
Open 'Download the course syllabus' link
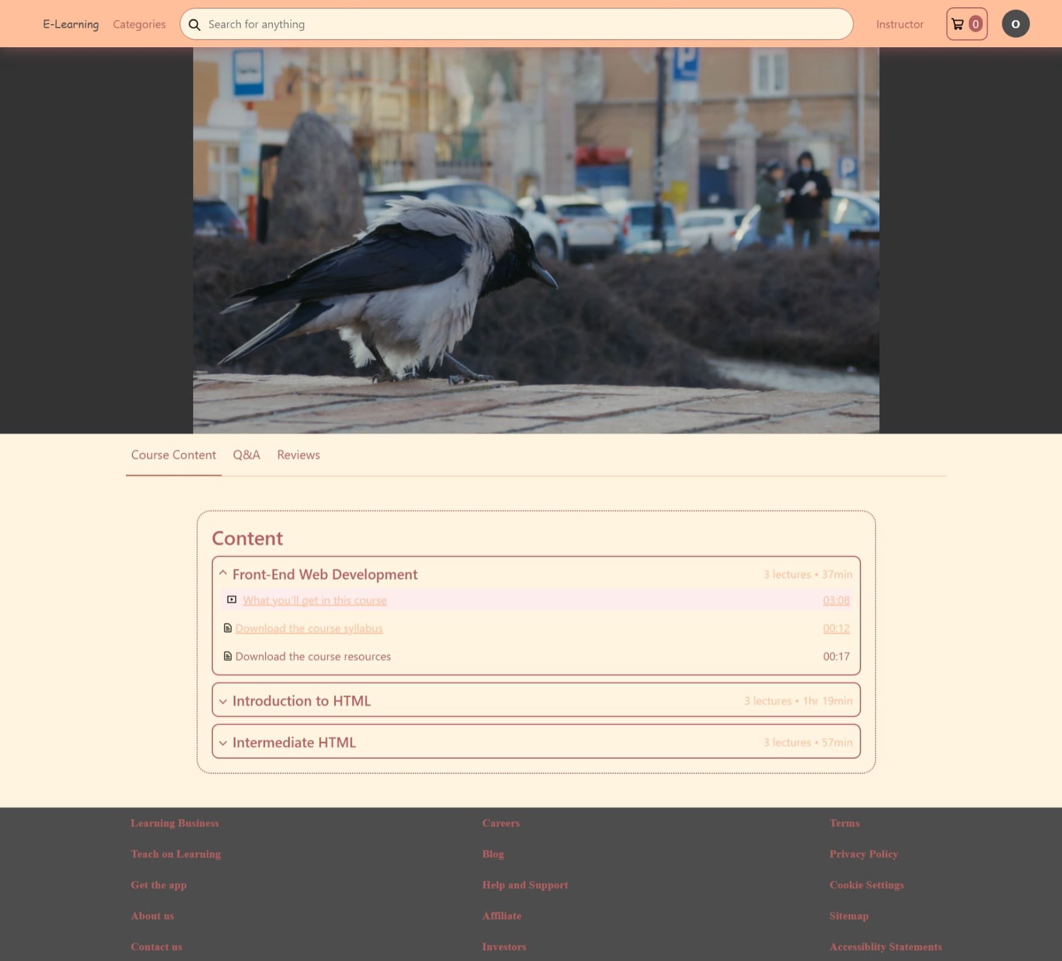coord(309,629)
